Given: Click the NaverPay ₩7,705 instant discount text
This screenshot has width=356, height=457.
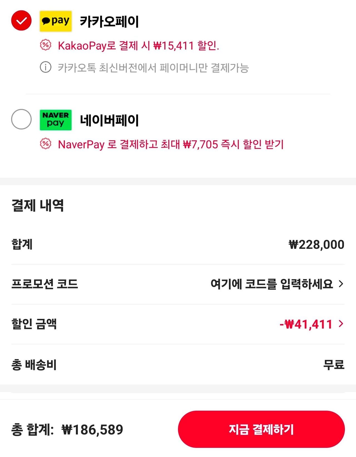Looking at the screenshot, I should tap(170, 145).
